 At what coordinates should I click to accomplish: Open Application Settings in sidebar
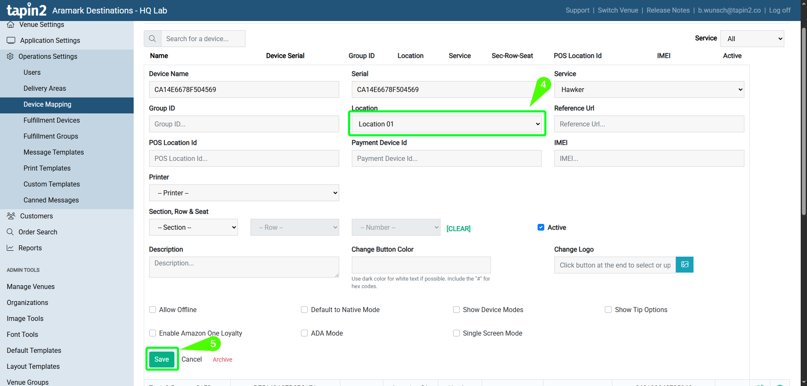click(50, 40)
